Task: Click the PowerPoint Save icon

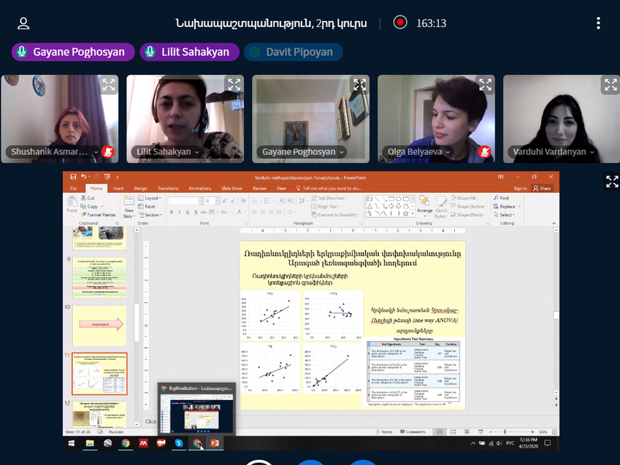Action: tap(73, 177)
